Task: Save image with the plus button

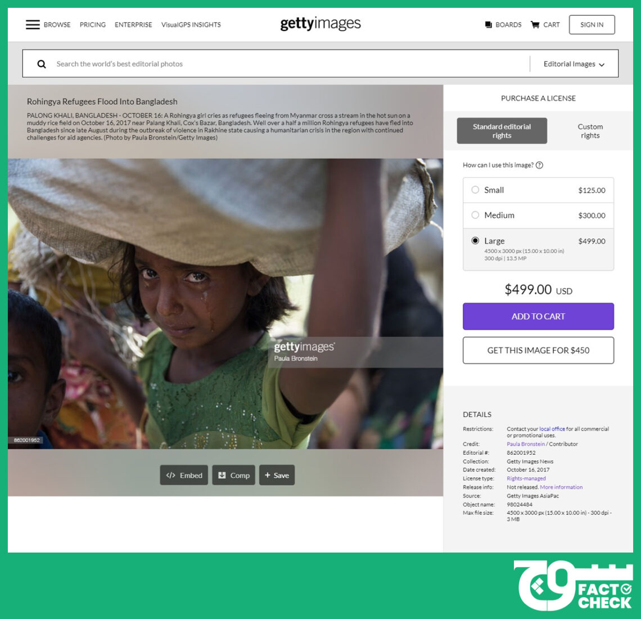Action: point(277,475)
